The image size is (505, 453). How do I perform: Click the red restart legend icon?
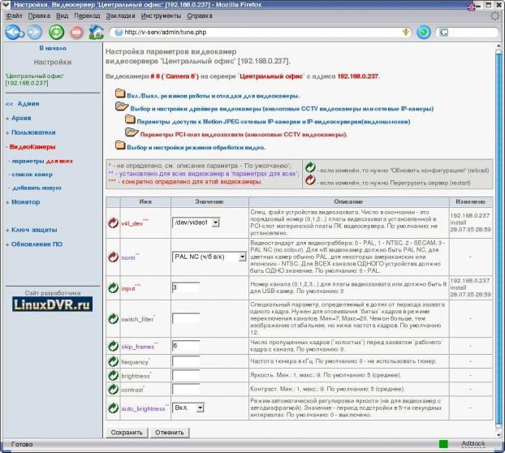(x=310, y=180)
